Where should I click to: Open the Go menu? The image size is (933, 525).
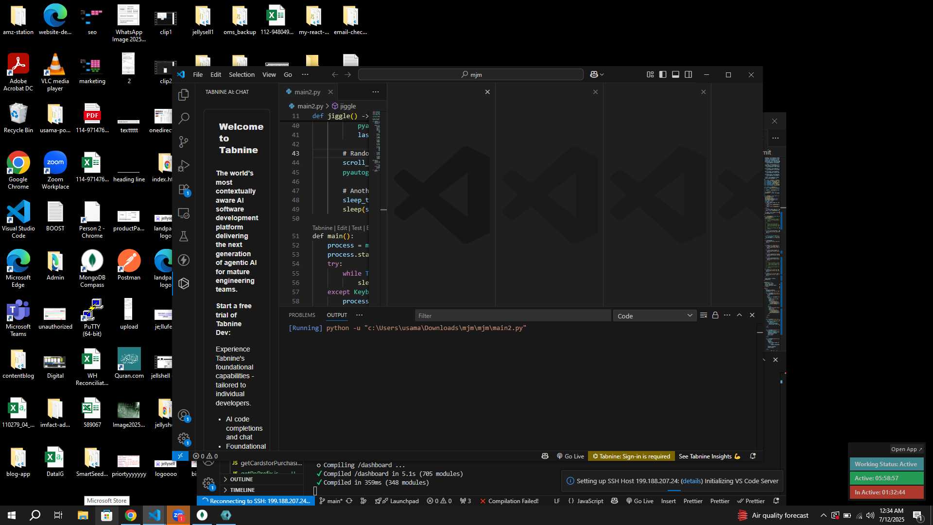(x=288, y=74)
